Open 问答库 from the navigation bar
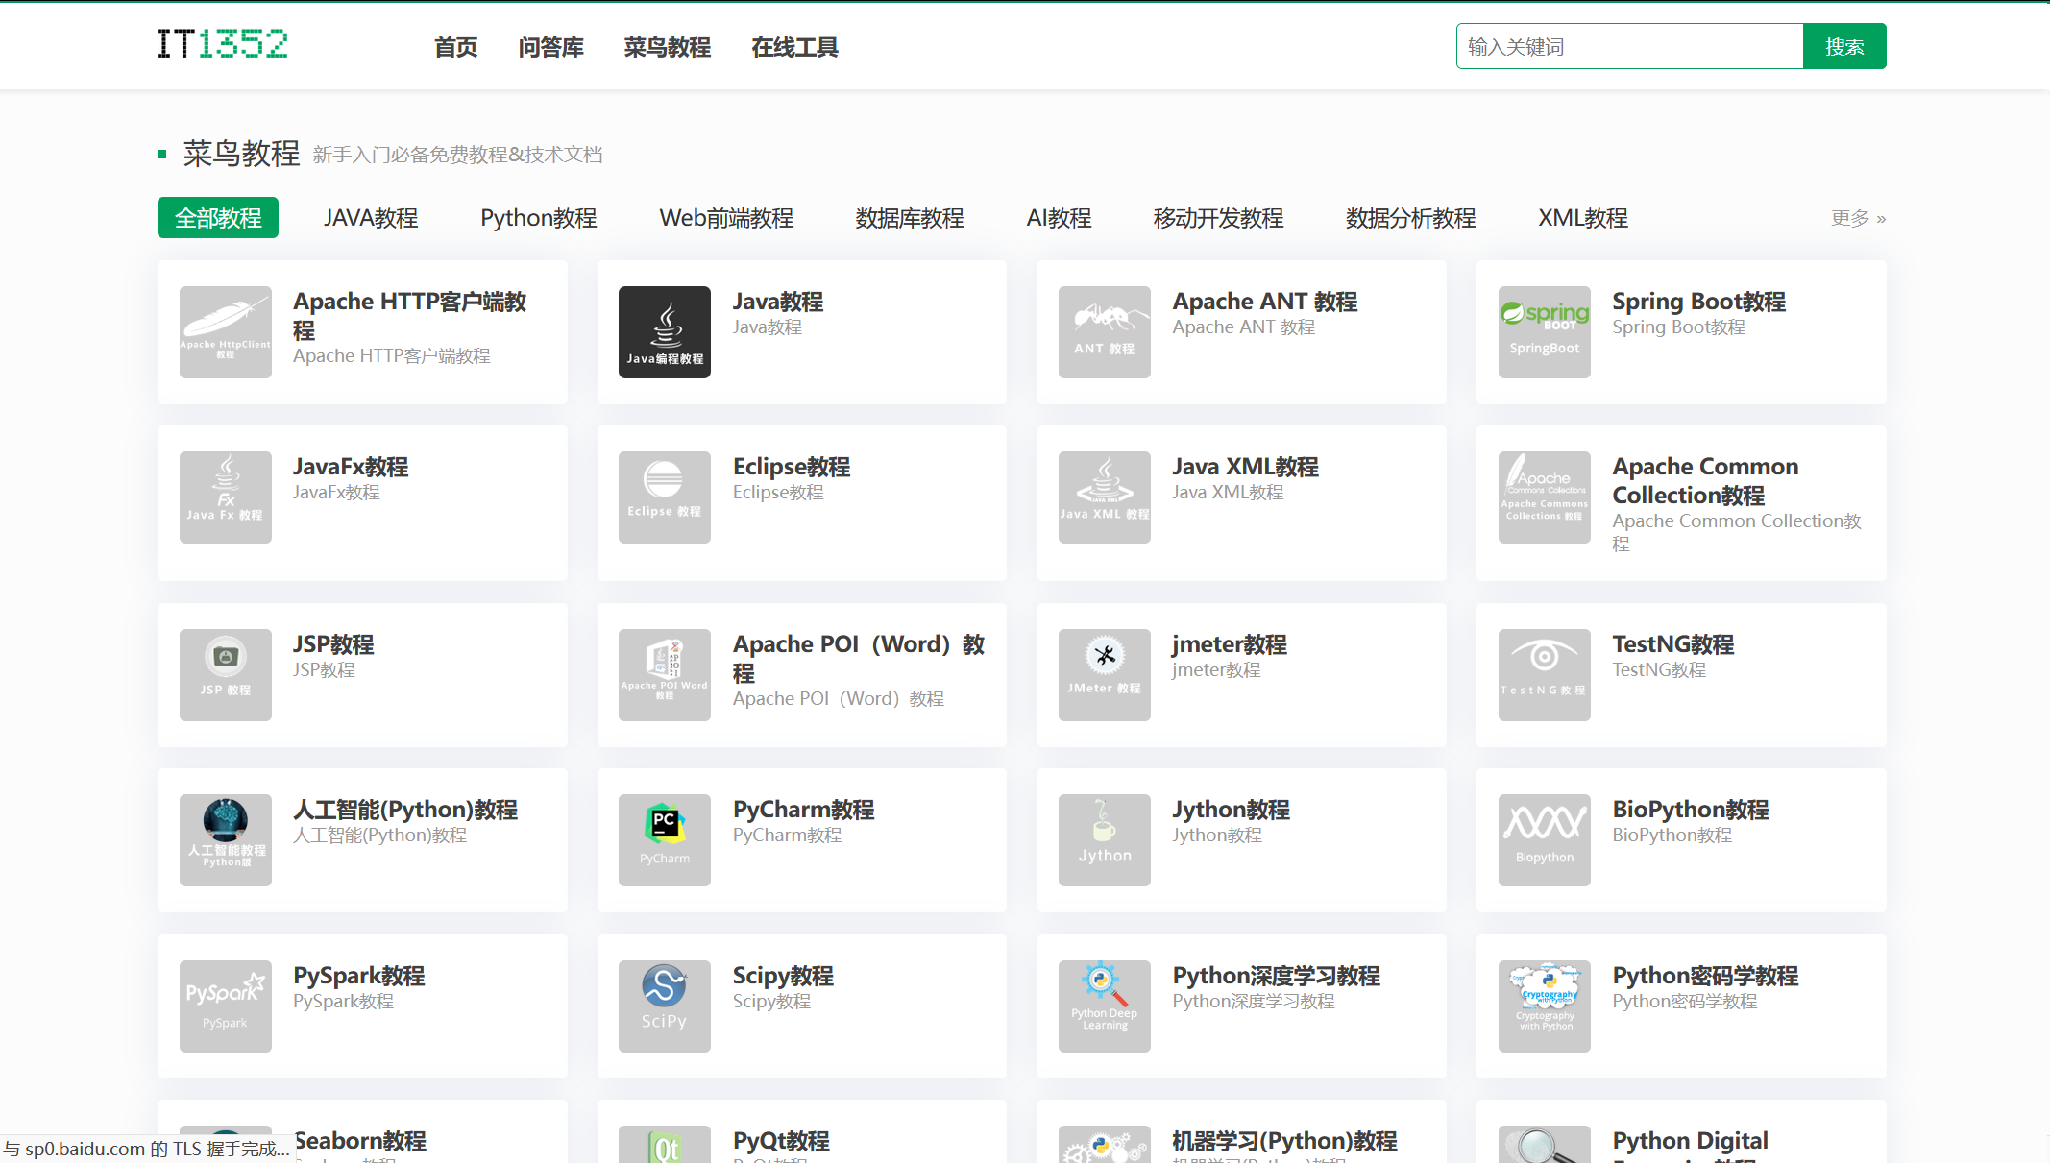2050x1163 pixels. click(x=550, y=47)
